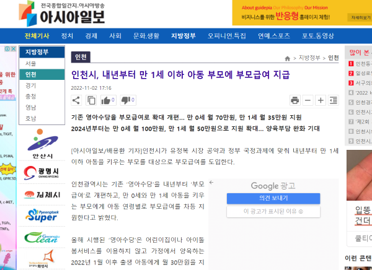The image size is (372, 270).
Task: Open the 정치 menu
Action: click(67, 36)
